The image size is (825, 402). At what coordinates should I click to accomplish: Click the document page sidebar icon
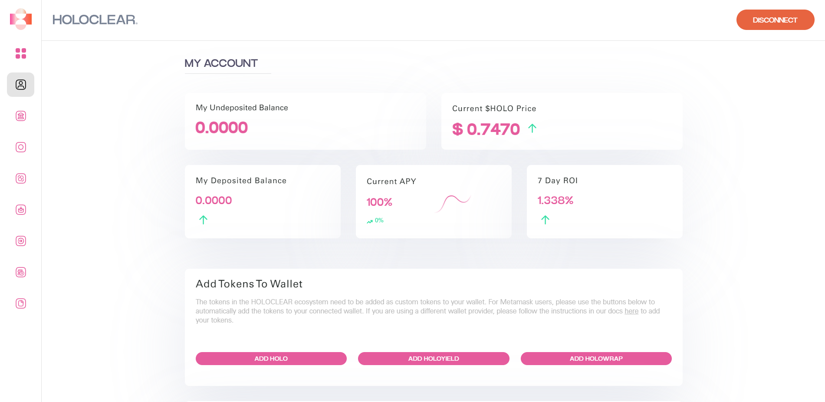click(x=21, y=303)
